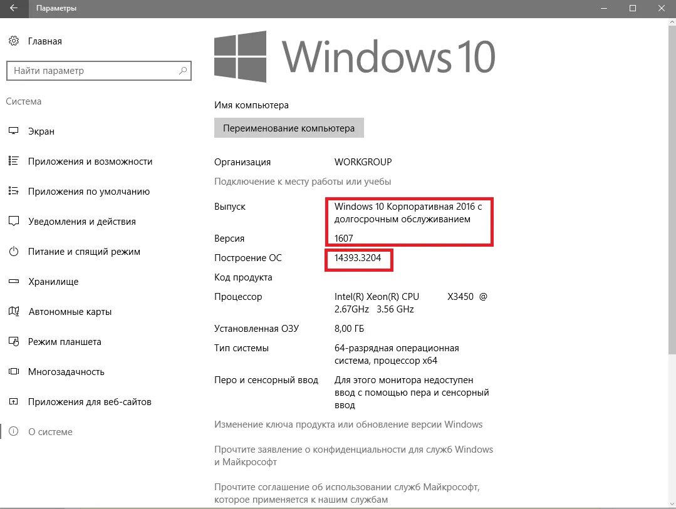Click the 64-разрядная system type value
Image resolution: width=676 pixels, height=509 pixels.
point(397,354)
